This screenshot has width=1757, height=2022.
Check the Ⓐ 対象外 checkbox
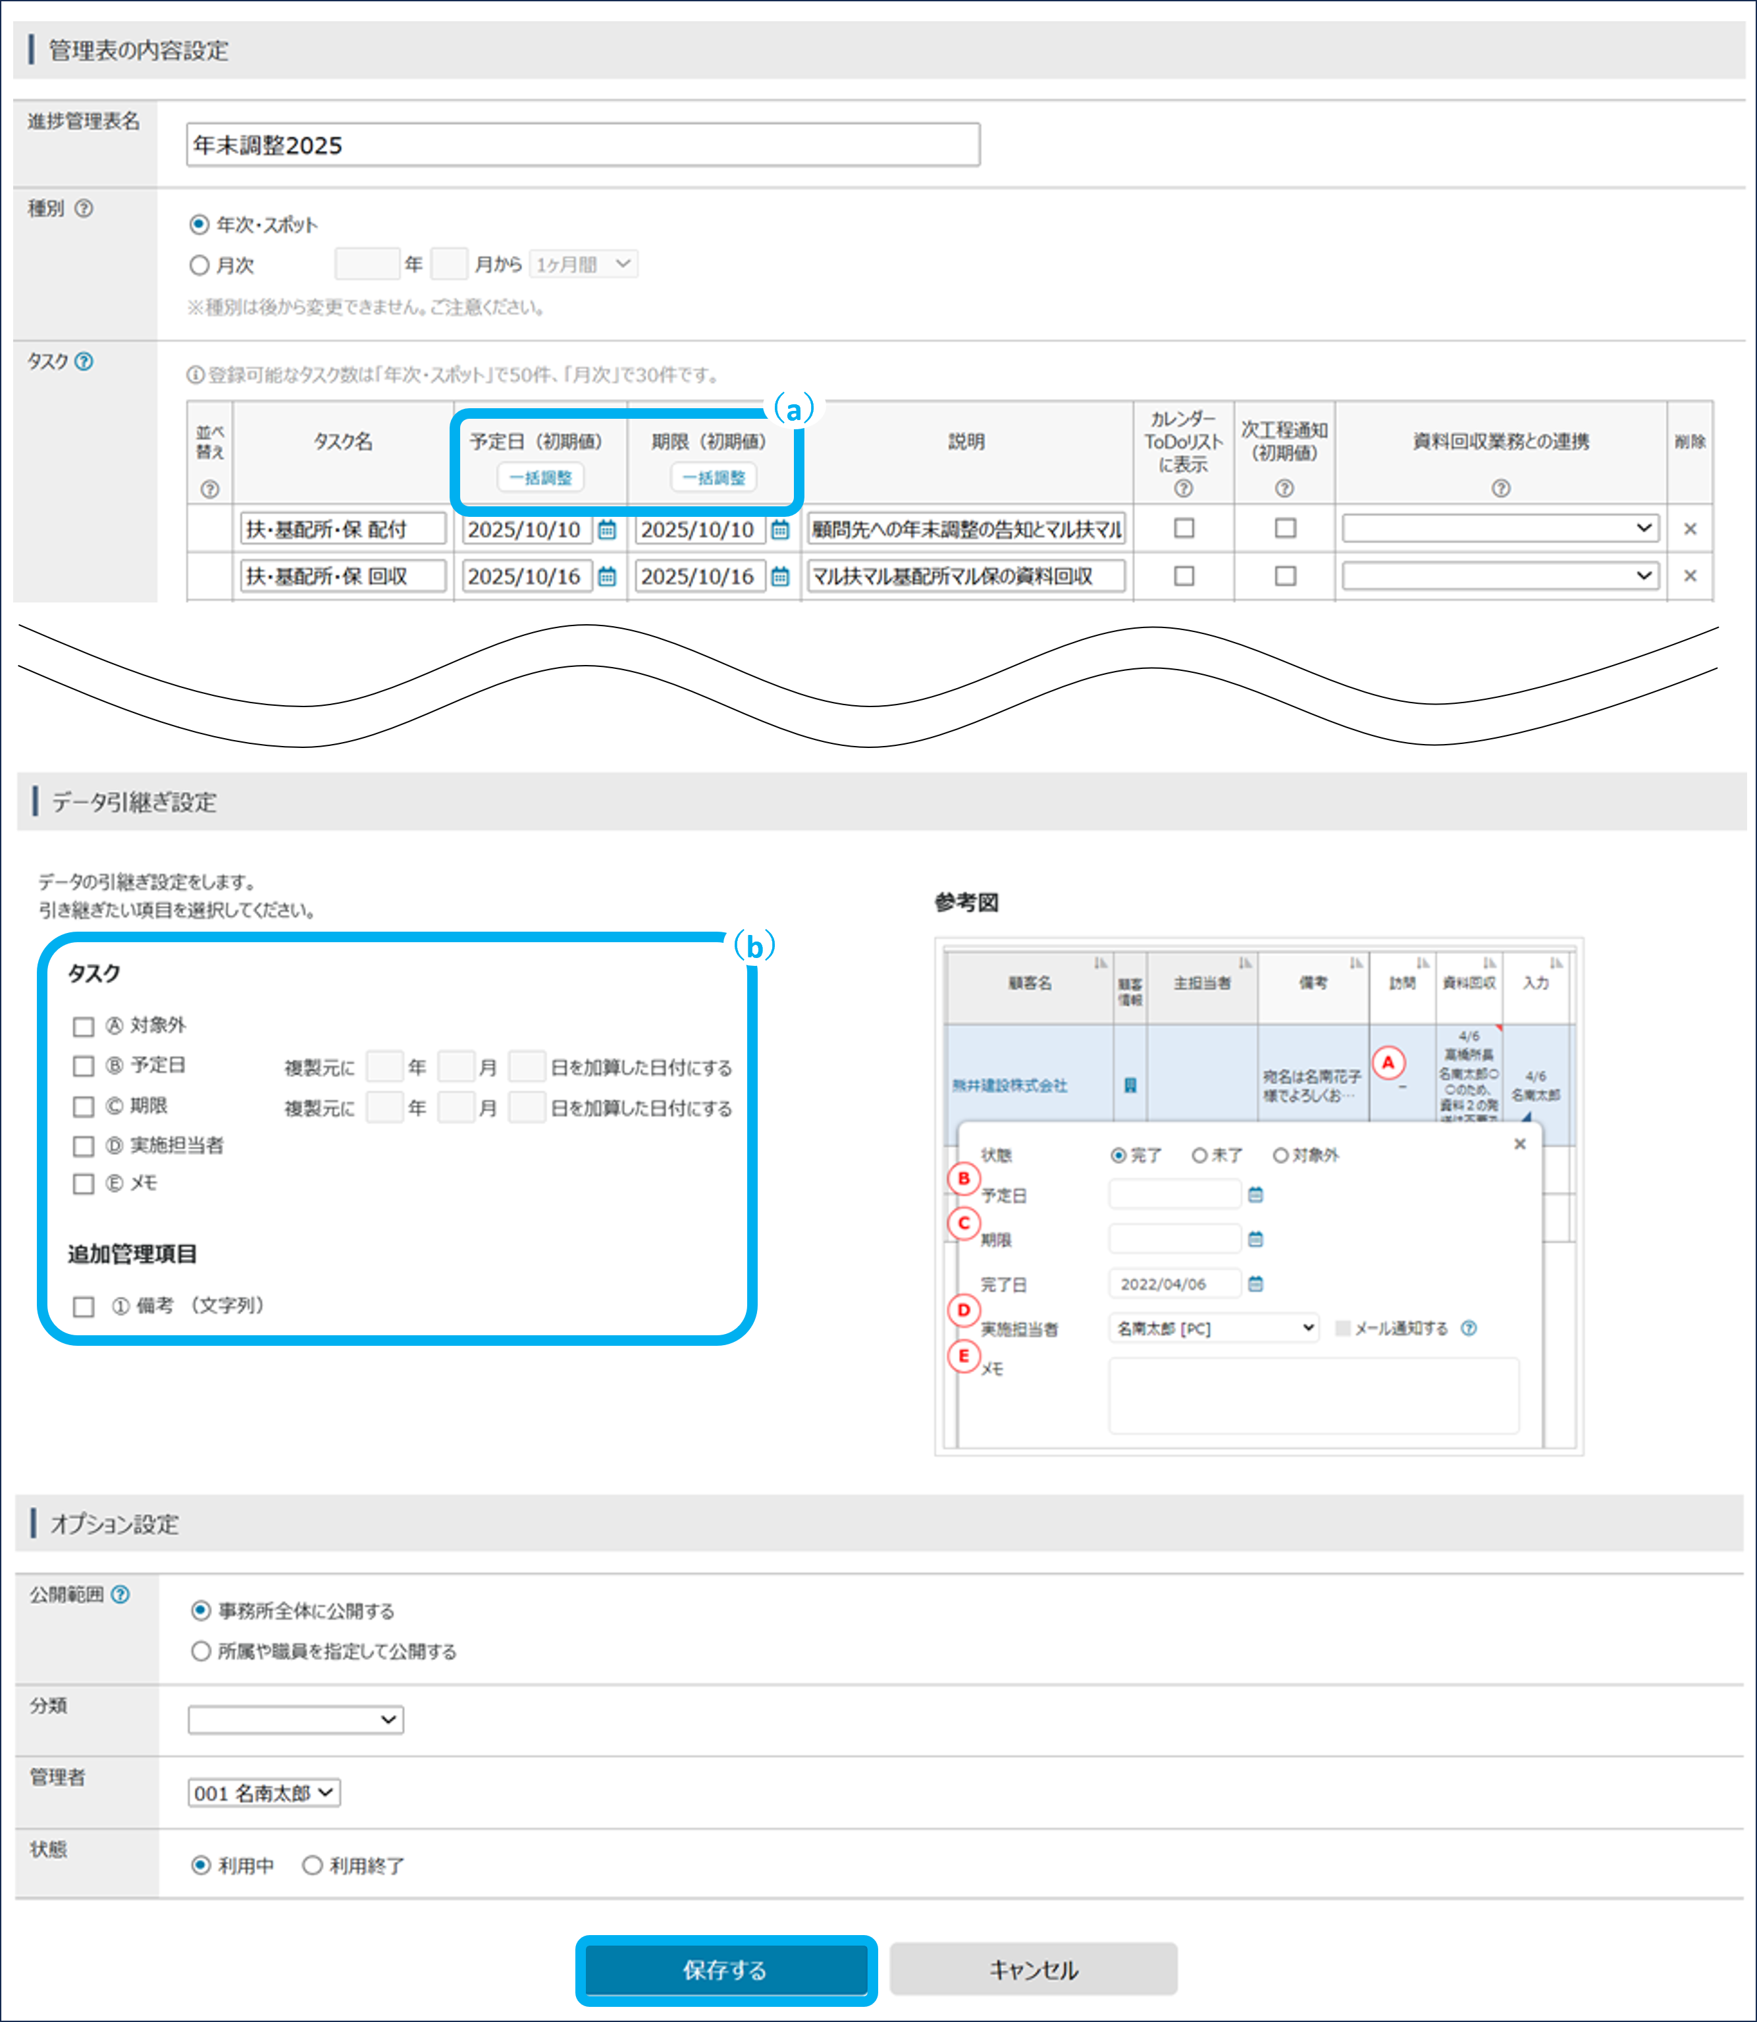click(84, 1026)
